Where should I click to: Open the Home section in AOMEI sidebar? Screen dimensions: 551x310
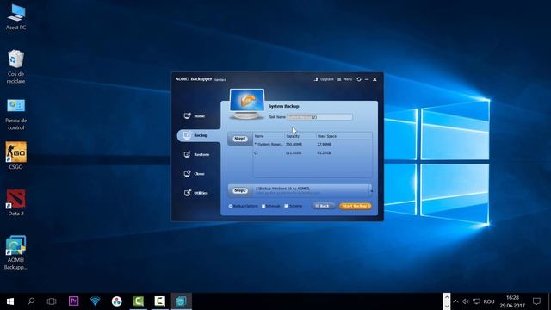195,116
